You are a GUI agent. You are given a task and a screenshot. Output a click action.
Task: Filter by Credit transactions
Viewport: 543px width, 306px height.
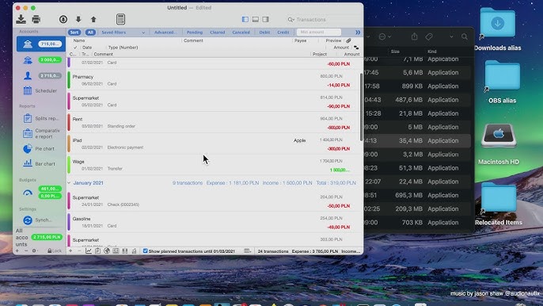pyautogui.click(x=283, y=33)
